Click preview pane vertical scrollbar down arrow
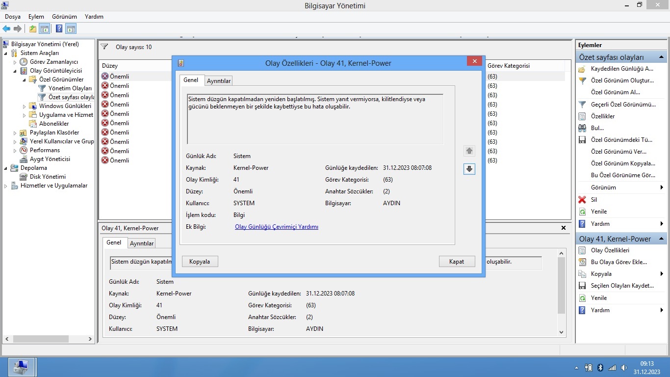This screenshot has width=670, height=377. pos(562,332)
